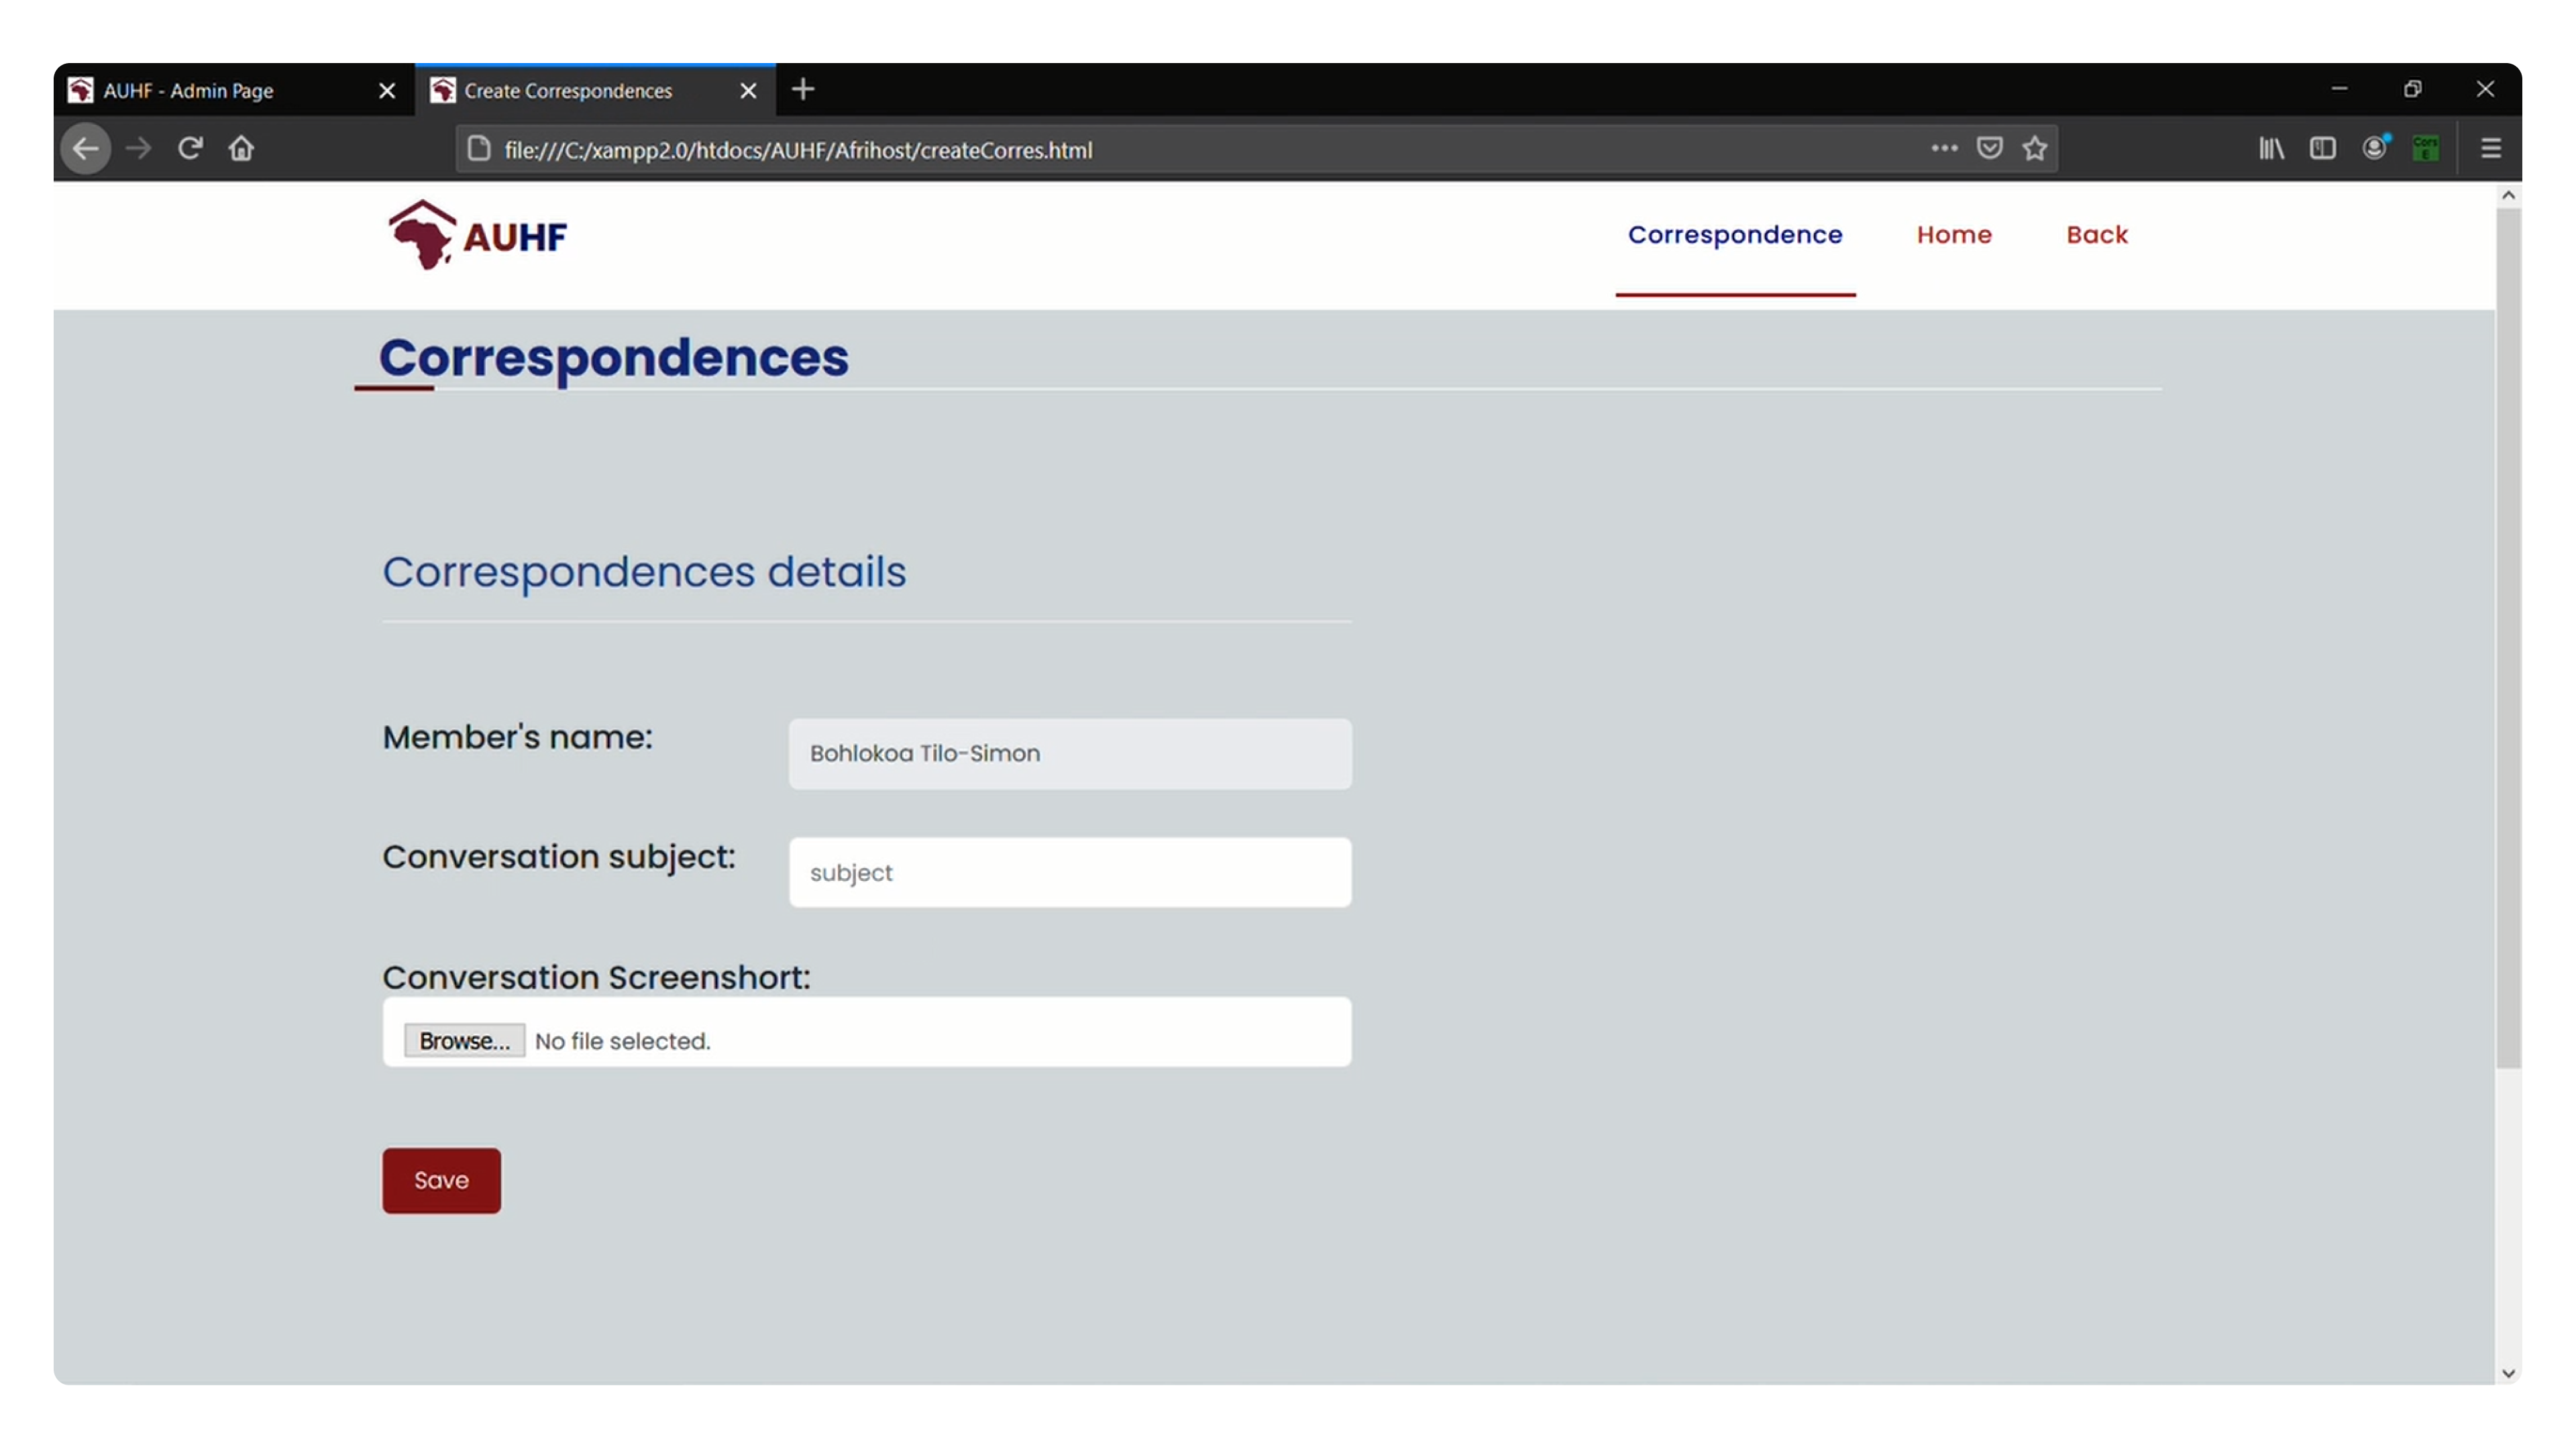Click the 'Correspondences details' heading
This screenshot has height=1449, width=2576.
coord(644,572)
